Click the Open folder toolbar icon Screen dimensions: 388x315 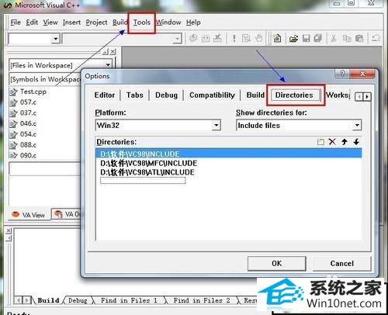tap(293, 39)
